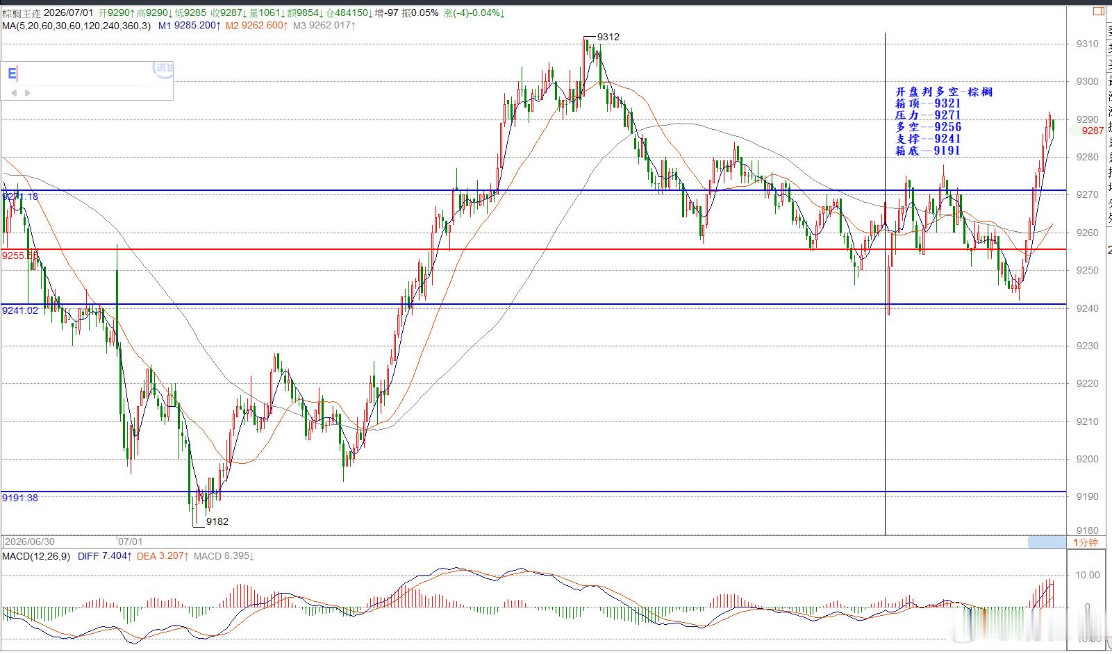The width and height of the screenshot is (1112, 654).
Task: Click the MACD 8.395 value
Action: click(x=224, y=556)
